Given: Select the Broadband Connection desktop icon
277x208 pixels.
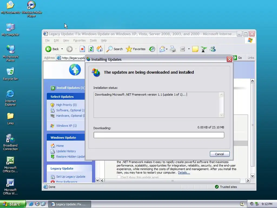Looking at the screenshot, I should [11, 142].
